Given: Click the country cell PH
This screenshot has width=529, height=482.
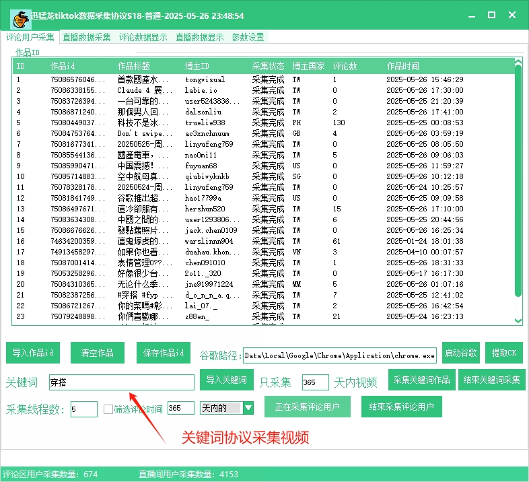Looking at the screenshot, I should (x=297, y=123).
